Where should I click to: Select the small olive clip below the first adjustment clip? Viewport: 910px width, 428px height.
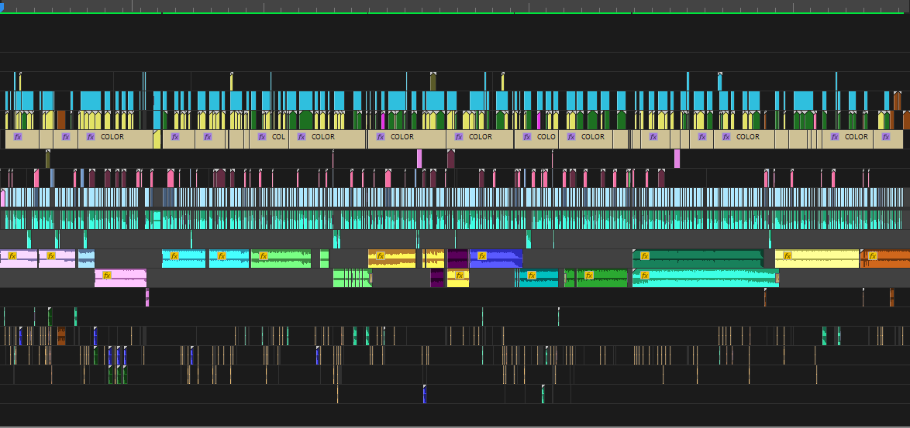coord(47,159)
